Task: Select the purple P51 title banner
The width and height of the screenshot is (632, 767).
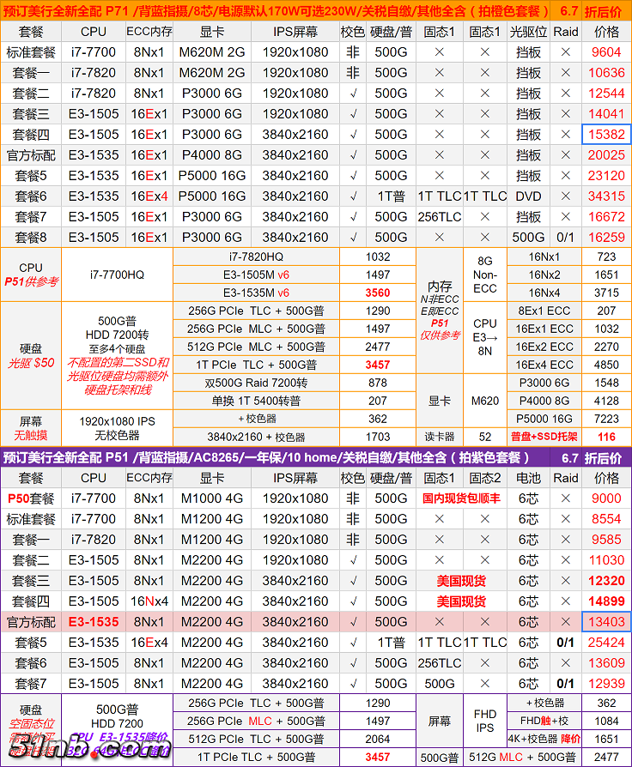Action: (316, 458)
